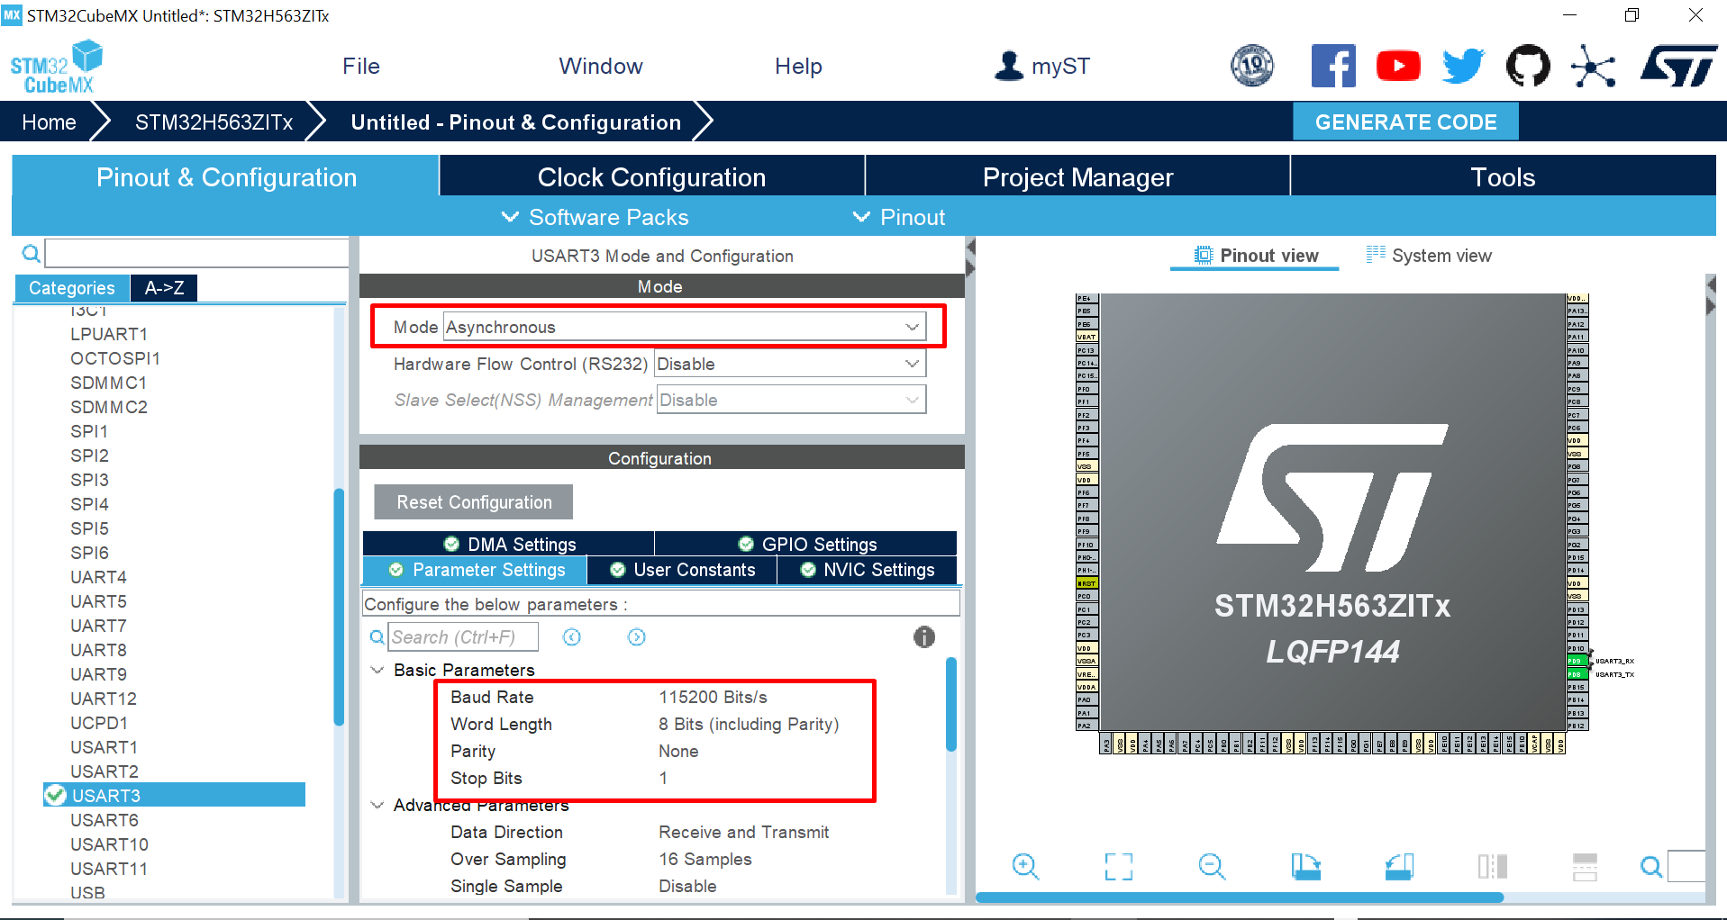Open ST's GitHub via the header icon
Viewport: 1727px width, 920px height.
1528,65
